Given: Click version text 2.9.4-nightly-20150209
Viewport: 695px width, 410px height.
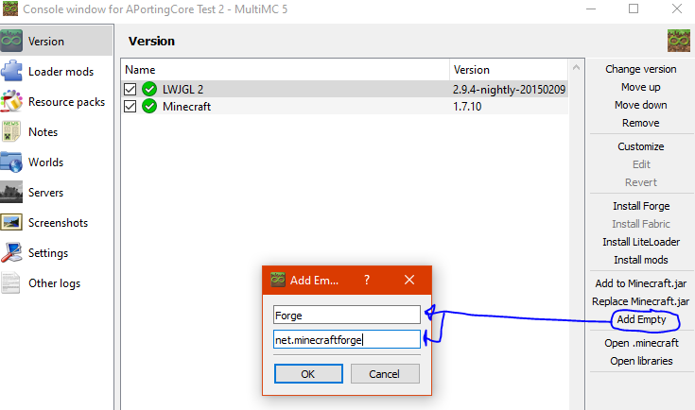Looking at the screenshot, I should pyautogui.click(x=509, y=90).
